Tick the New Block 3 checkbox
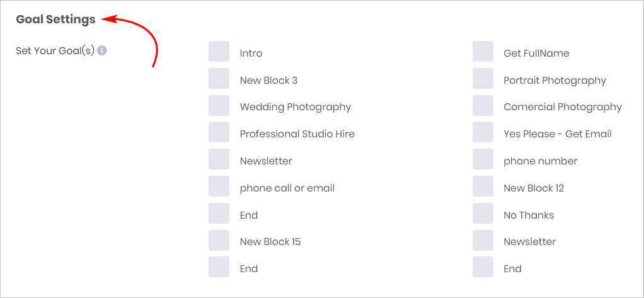This screenshot has width=644, height=298. point(219,78)
